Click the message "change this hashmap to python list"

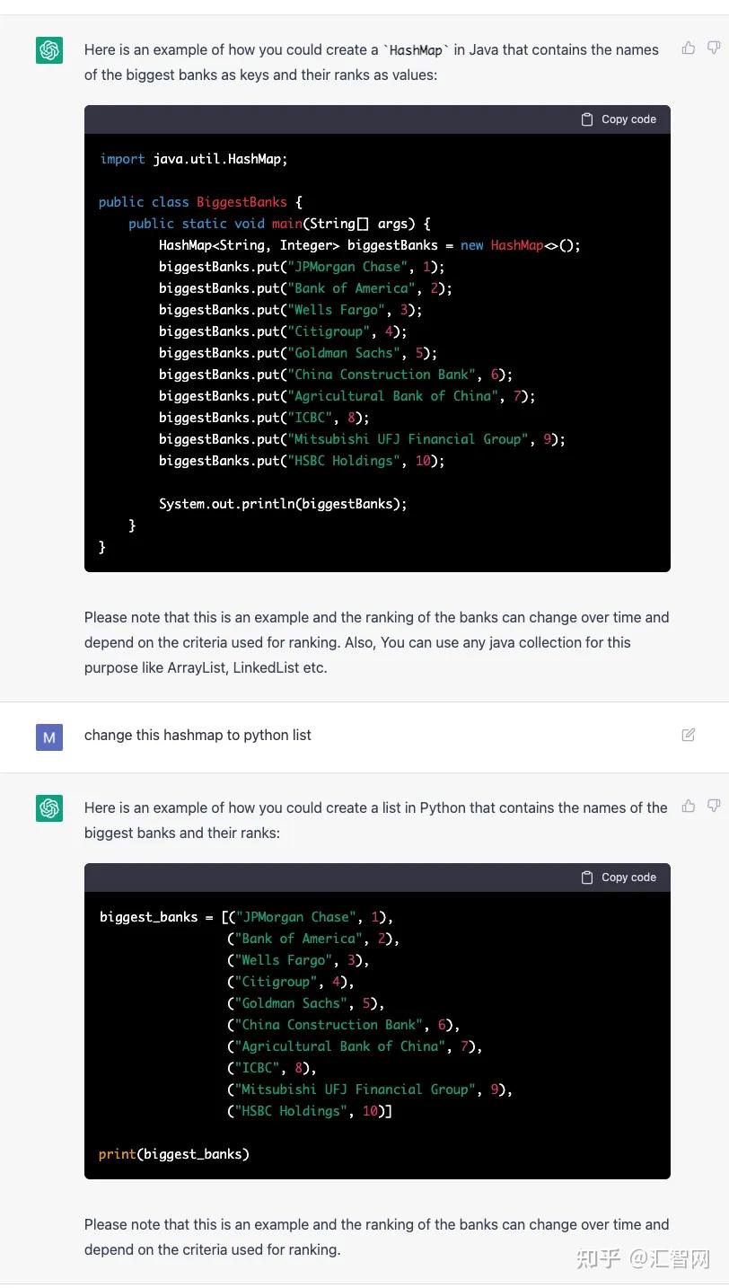(198, 735)
